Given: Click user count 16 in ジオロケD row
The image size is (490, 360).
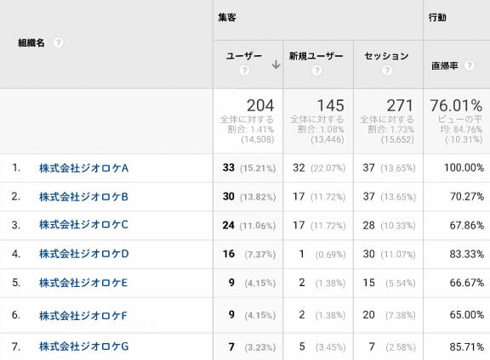Looking at the screenshot, I should (229, 254).
